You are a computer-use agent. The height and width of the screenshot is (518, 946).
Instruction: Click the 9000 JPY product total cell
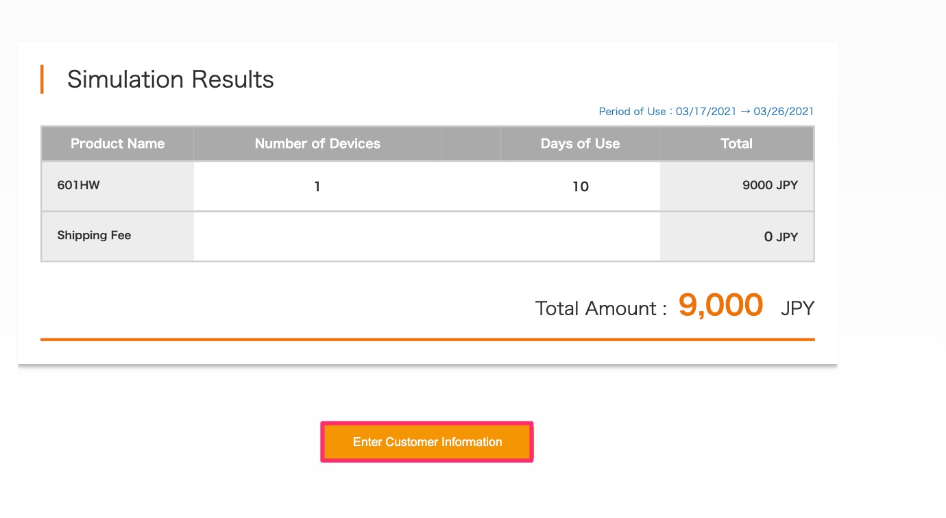pyautogui.click(x=770, y=185)
